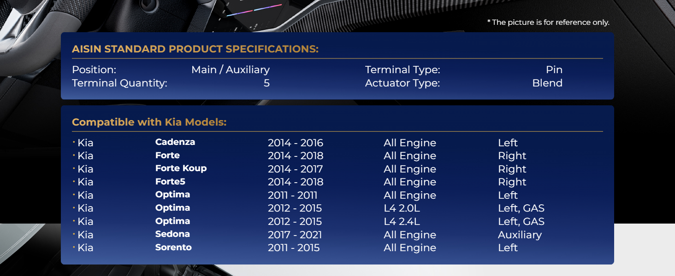675x276 pixels.
Task: Click the 2014 - 2016 year range
Action: [296, 143]
